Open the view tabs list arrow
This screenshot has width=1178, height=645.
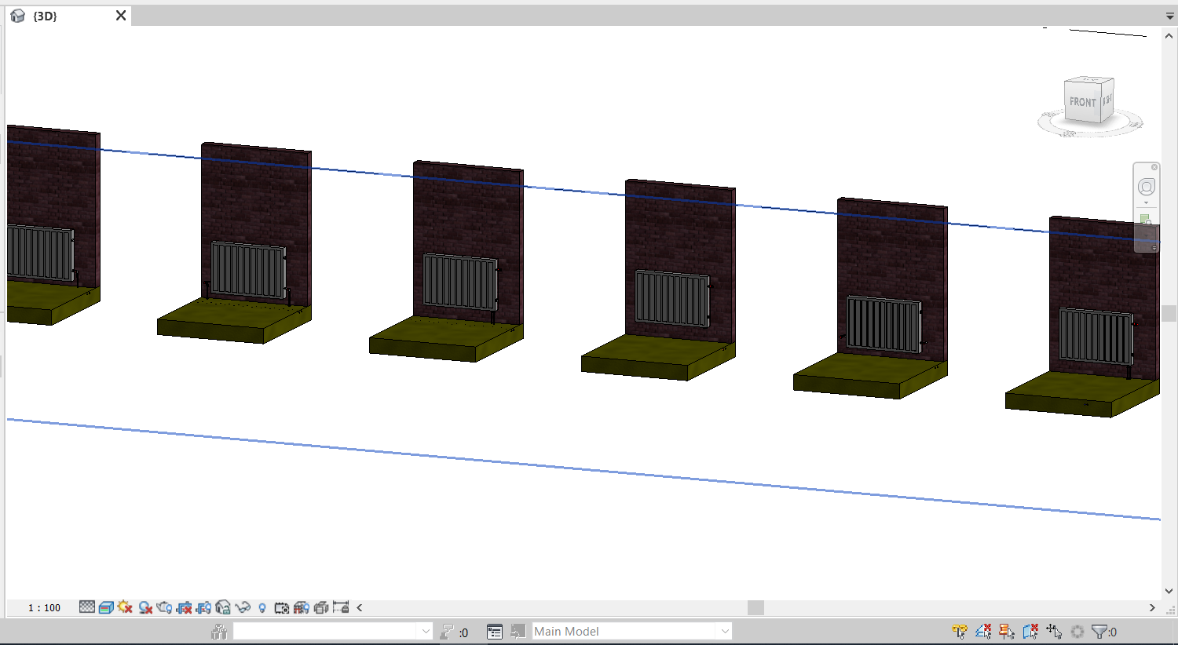pyautogui.click(x=1169, y=16)
